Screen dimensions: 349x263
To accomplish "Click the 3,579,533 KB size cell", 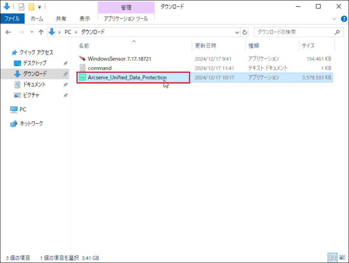I will click(317, 78).
